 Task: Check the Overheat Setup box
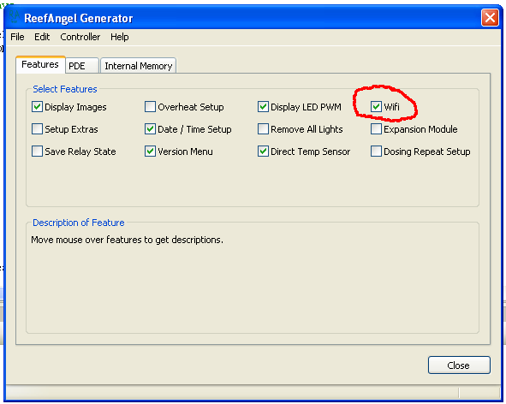150,106
